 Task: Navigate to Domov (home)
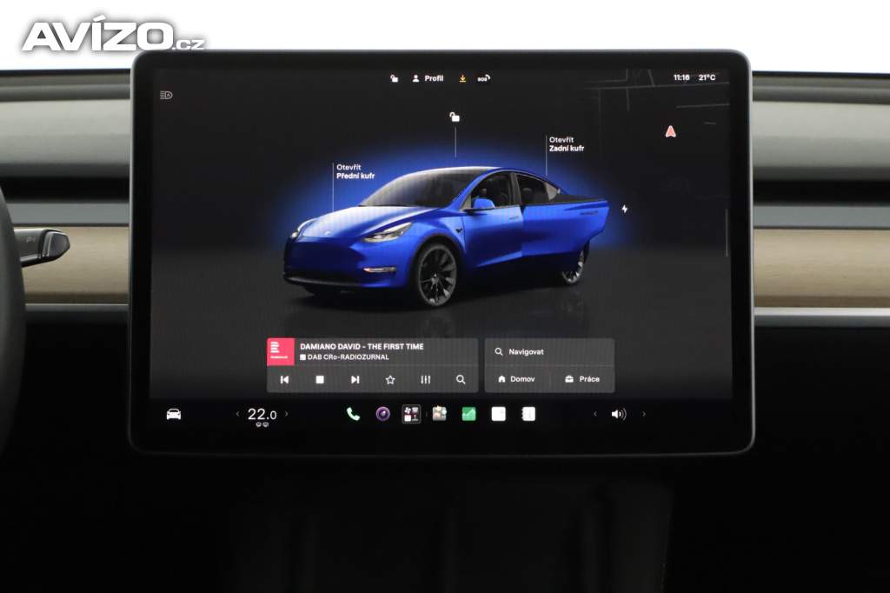pos(516,379)
